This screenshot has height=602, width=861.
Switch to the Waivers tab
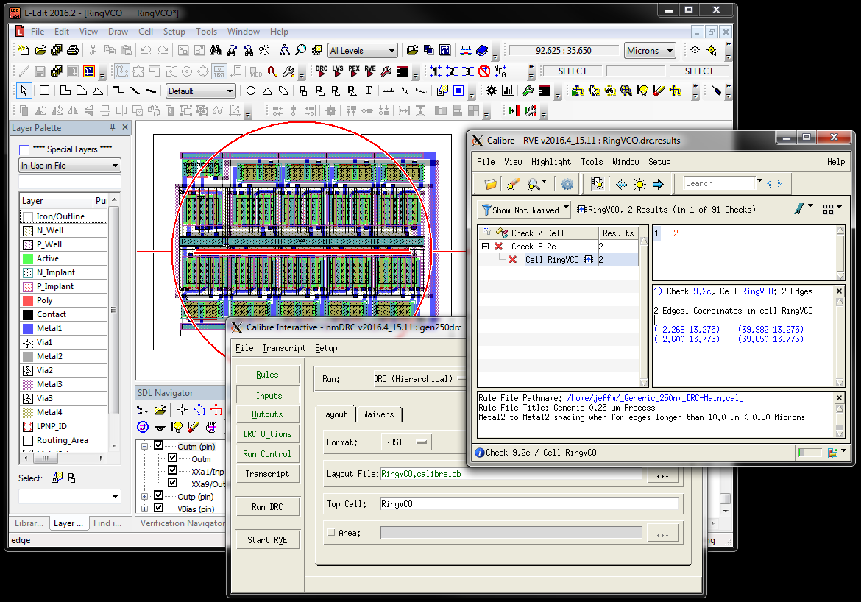378,414
